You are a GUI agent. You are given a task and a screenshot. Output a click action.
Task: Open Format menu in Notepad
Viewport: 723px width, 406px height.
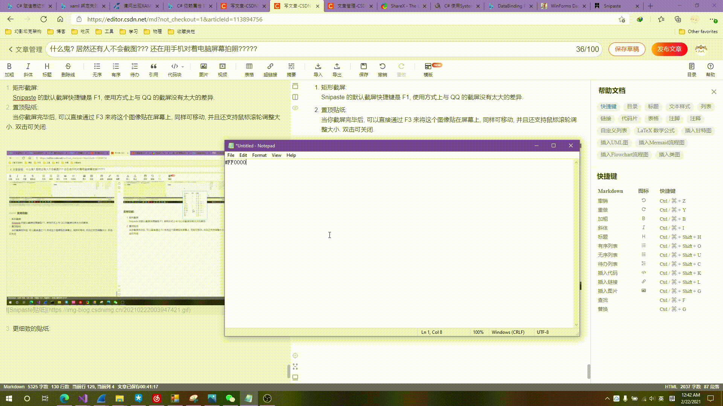point(259,155)
